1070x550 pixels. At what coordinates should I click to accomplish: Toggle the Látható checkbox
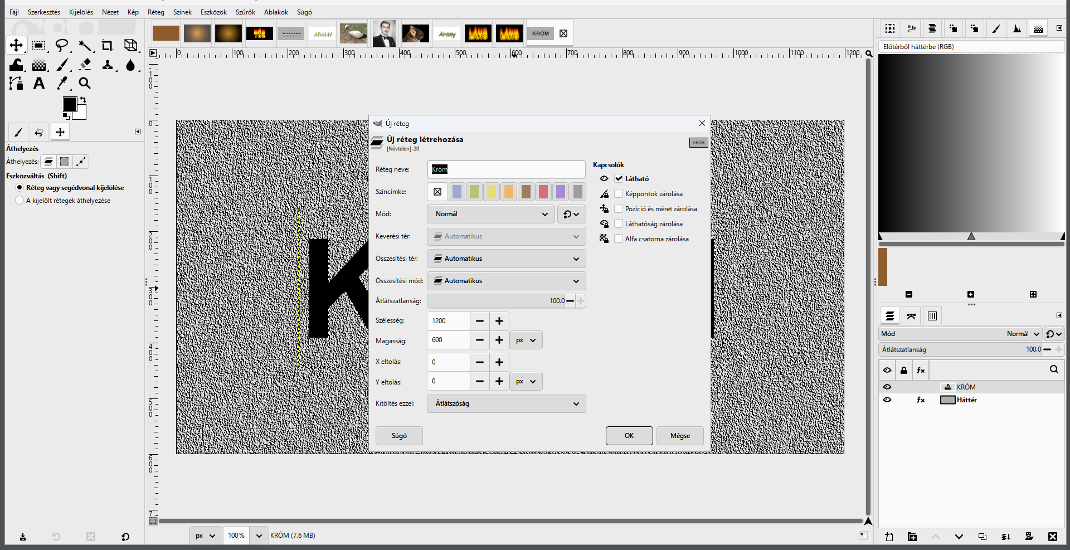point(619,178)
